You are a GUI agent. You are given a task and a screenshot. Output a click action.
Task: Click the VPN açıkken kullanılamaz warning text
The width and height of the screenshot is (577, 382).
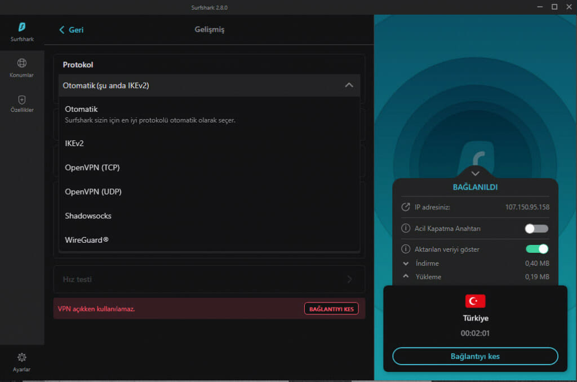(x=96, y=309)
